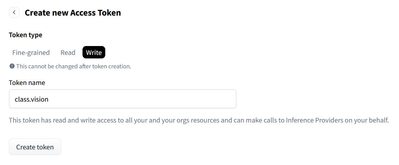The height and width of the screenshot is (165, 399).
Task: Click the Create token button
Action: [x=35, y=147]
